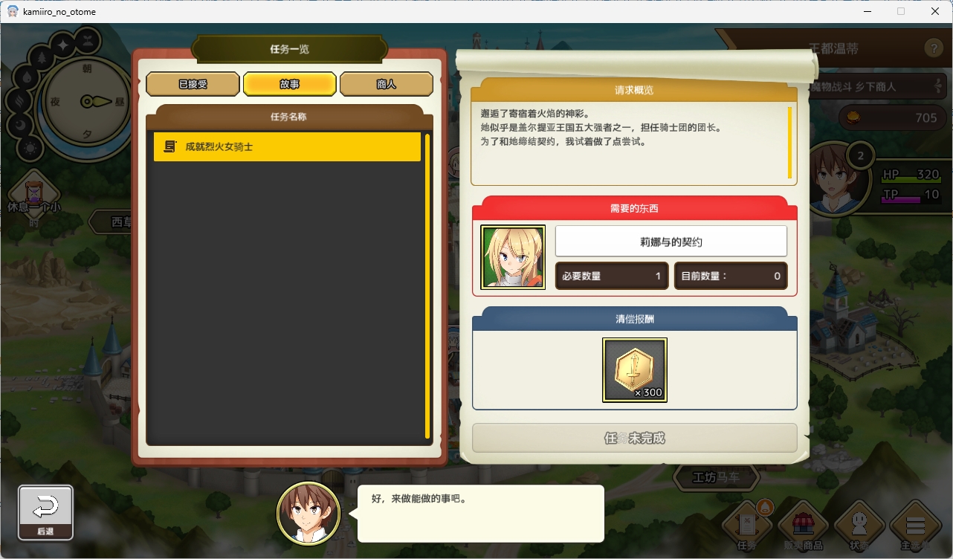Click the day-night clock dial
The width and height of the screenshot is (953, 559).
(x=88, y=101)
